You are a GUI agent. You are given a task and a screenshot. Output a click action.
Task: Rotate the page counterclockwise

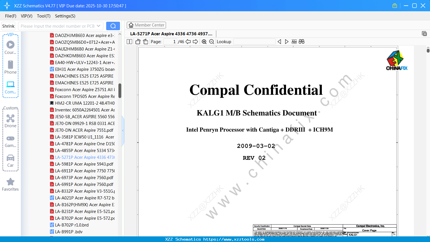tap(138, 42)
